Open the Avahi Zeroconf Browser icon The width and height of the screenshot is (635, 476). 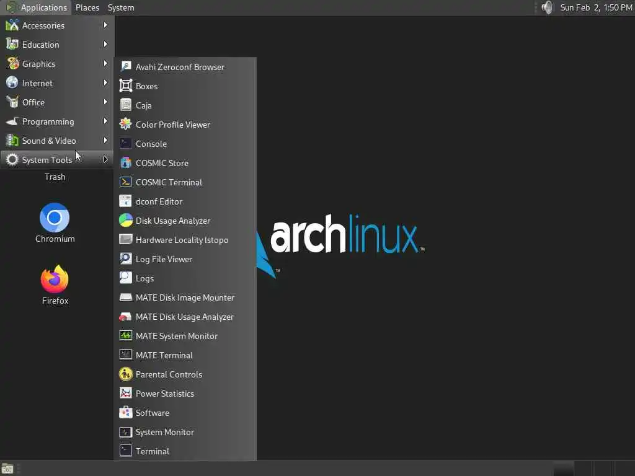coord(125,67)
